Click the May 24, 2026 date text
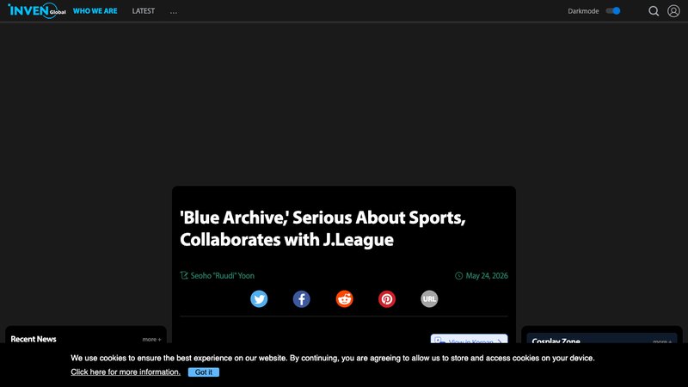This screenshot has height=387, width=688. point(487,275)
